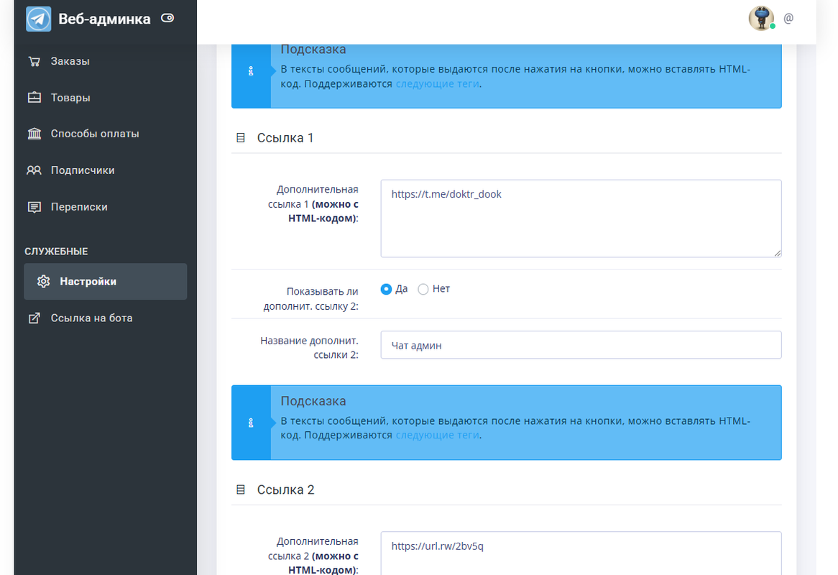This screenshot has height=575, width=838.
Task: Open следующие теги link in lower hint
Action: click(x=437, y=436)
